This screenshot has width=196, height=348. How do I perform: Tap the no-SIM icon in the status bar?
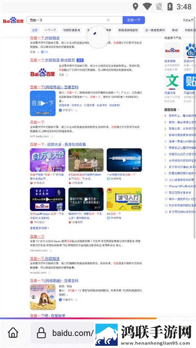[159, 7]
